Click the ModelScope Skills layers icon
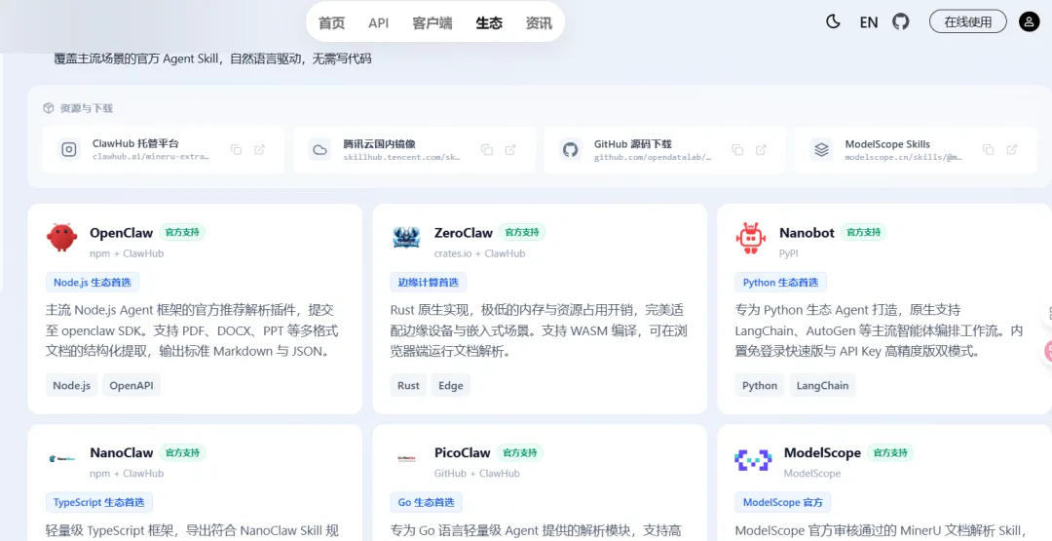The width and height of the screenshot is (1052, 541). click(821, 150)
